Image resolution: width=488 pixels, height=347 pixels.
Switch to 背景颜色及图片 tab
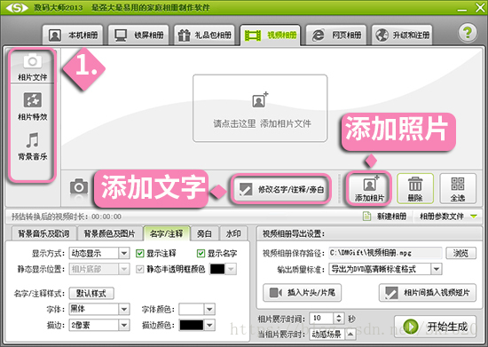(109, 233)
